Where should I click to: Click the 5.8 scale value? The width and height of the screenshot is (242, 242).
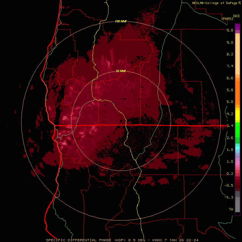(230, 90)
